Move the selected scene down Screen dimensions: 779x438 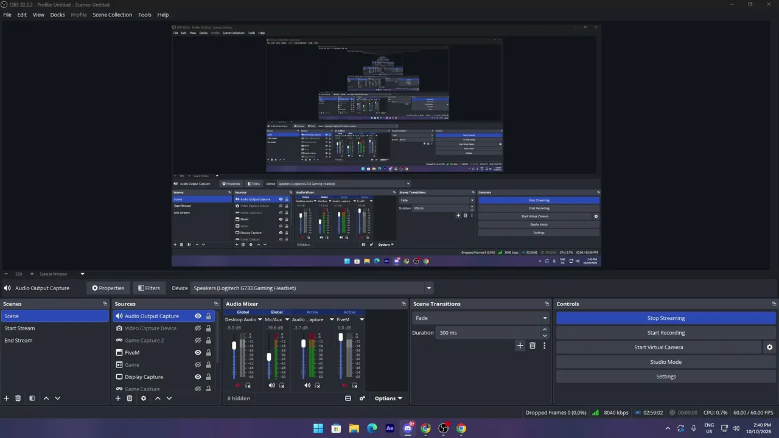point(58,398)
